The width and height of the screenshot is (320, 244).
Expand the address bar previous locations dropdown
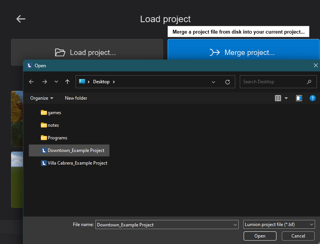(x=213, y=82)
